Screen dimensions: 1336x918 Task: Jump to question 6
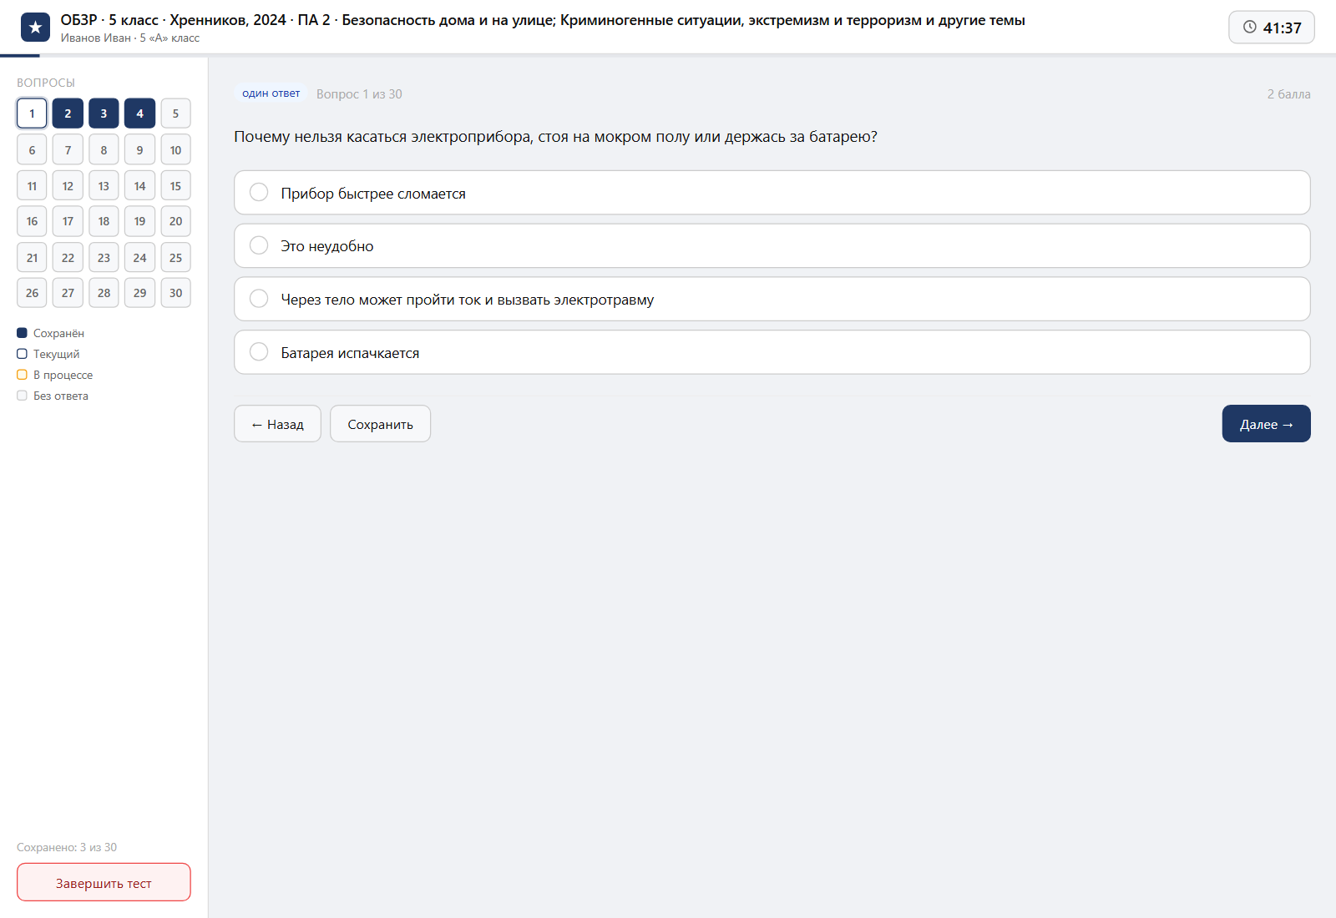32,150
